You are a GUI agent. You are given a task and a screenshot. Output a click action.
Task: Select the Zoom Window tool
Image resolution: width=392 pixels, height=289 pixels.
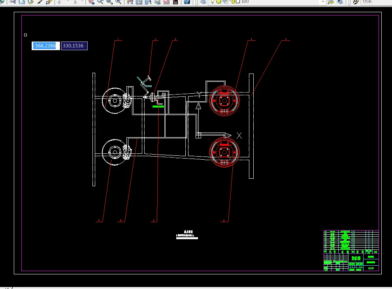(x=109, y=2)
